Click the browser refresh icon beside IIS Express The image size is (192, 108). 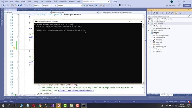point(96,5)
